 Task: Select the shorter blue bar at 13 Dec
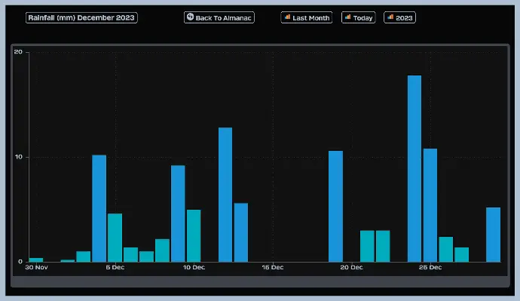[241, 232]
